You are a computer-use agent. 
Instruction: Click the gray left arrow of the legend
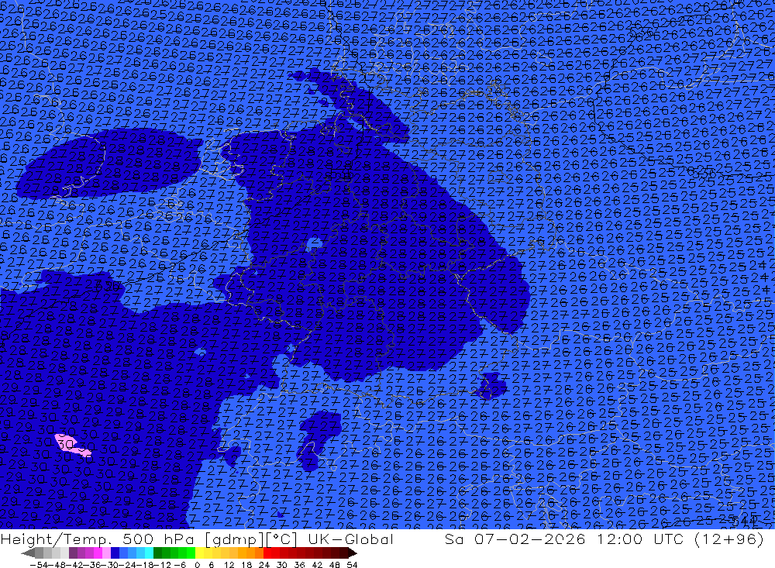[28, 553]
